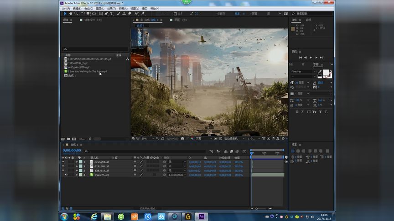Take snapshot with camera icon below viewer
The height and width of the screenshot is (221, 394).
(182, 139)
